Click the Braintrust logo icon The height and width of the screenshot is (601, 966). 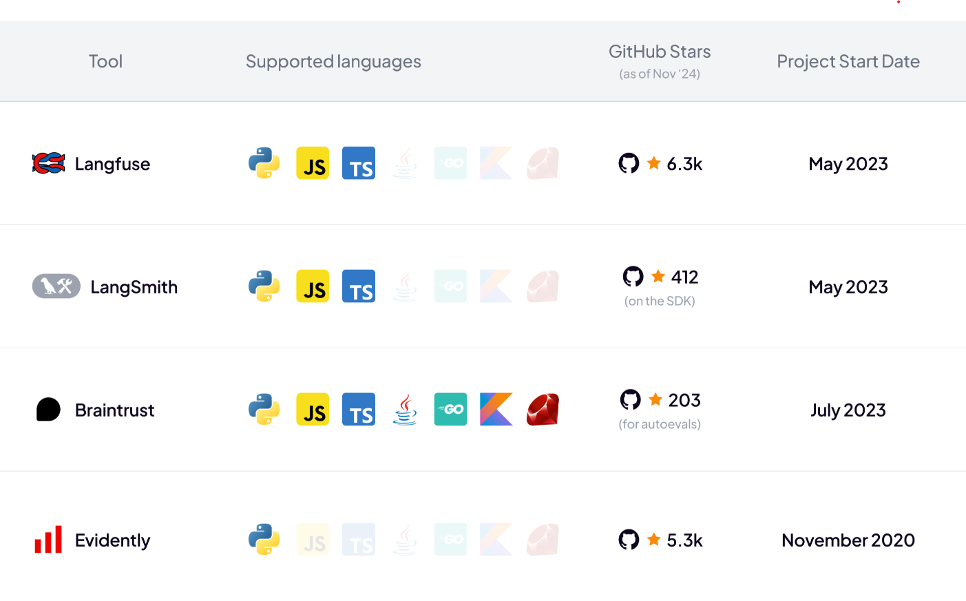pyautogui.click(x=48, y=409)
